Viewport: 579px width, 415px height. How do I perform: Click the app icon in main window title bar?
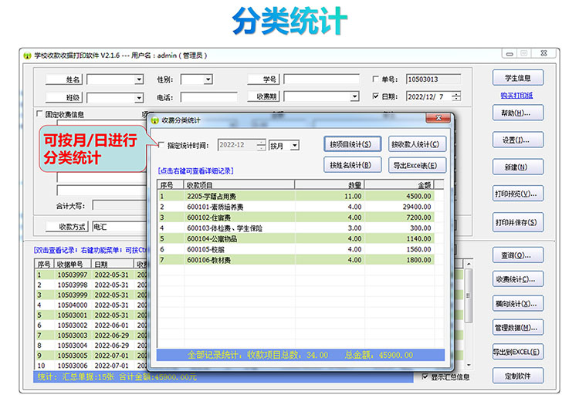coord(27,56)
